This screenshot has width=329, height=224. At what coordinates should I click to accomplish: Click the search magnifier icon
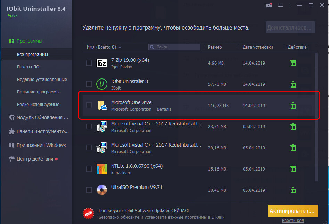[152, 47]
